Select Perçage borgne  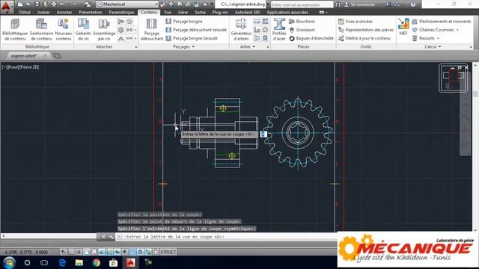click(184, 22)
